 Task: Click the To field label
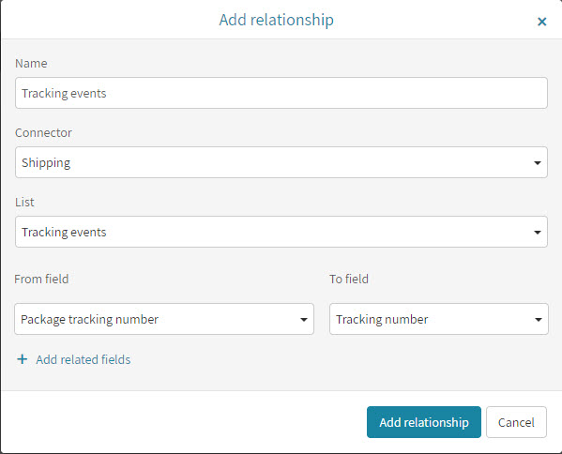click(x=349, y=279)
